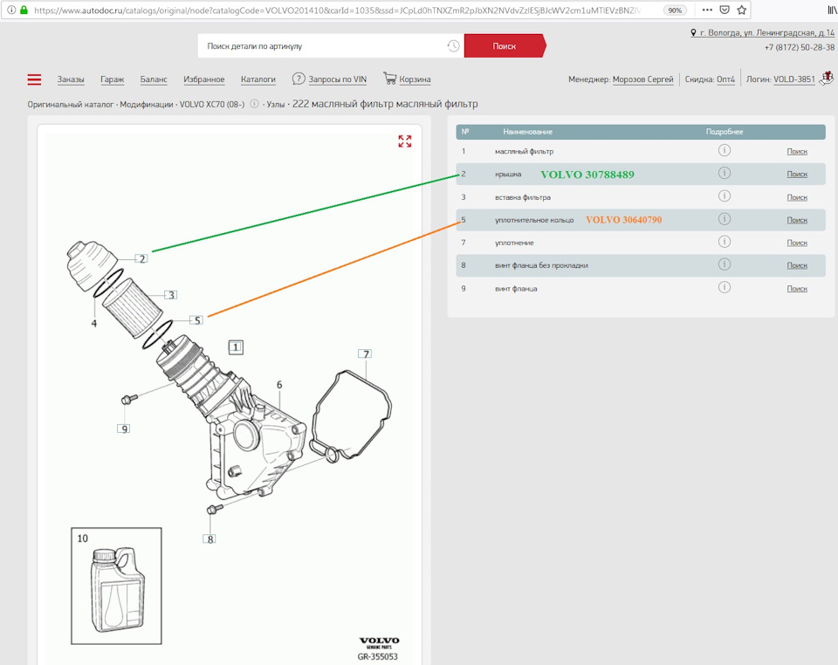Viewport: 838px width, 665px height.
Task: Open the Корзина link
Action: point(416,79)
